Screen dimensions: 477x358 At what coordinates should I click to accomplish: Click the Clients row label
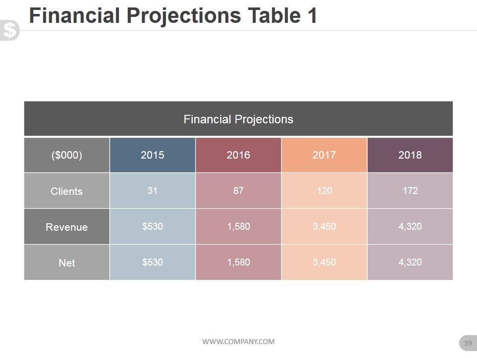coord(67,191)
